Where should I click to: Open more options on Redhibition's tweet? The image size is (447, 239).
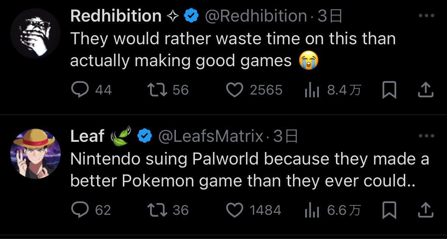pos(426,16)
